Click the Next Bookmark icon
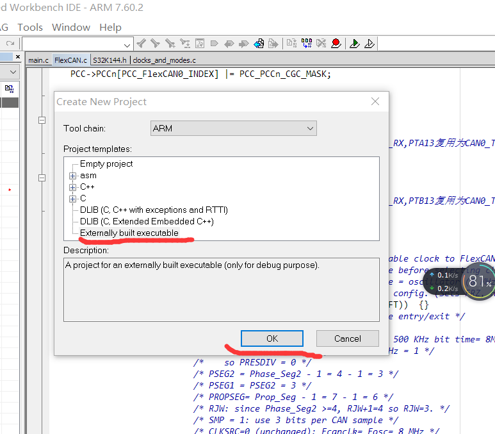 [243, 44]
